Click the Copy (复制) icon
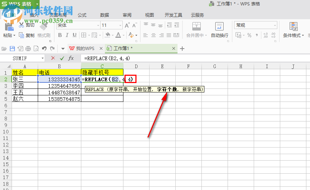This screenshot has height=190, width=310. pos(21,35)
